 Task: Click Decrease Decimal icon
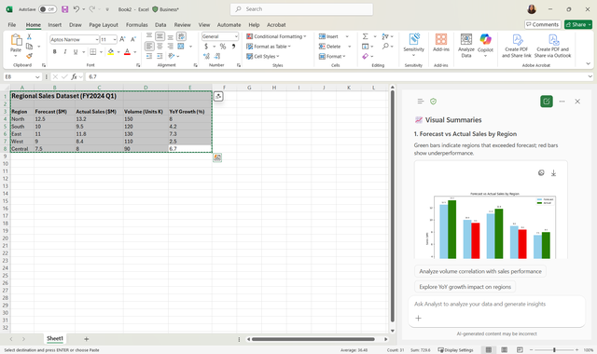coord(217,56)
